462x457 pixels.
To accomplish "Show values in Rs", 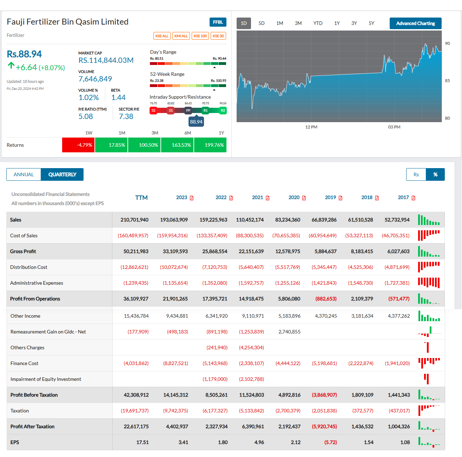I will 416,174.
